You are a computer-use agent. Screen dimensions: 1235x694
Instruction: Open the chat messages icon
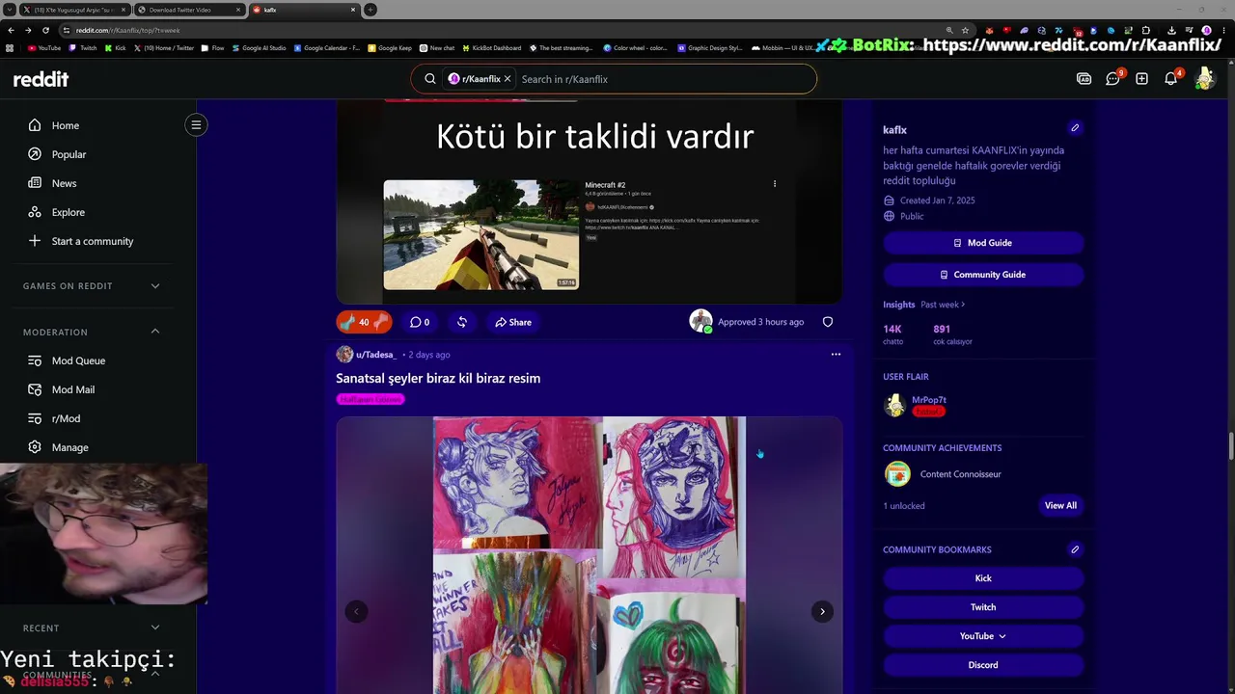(1112, 79)
